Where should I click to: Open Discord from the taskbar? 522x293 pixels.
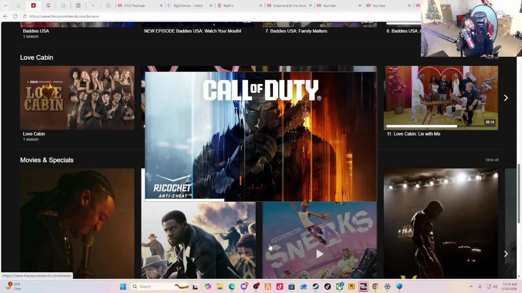coord(244,286)
